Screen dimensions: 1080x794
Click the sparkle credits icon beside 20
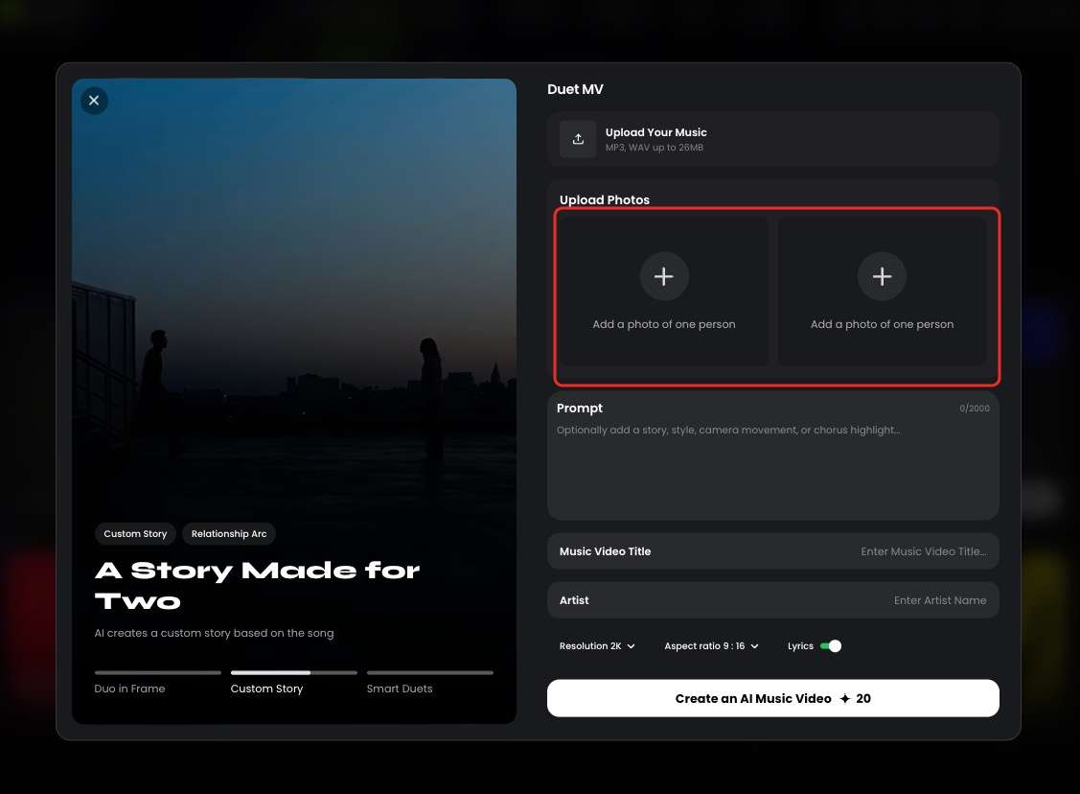845,699
